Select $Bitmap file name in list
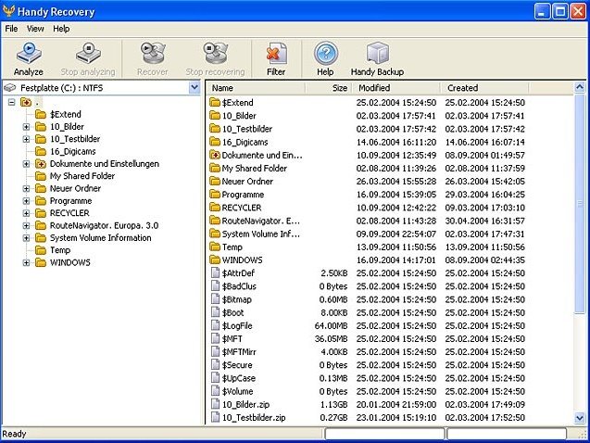The image size is (590, 443). click(x=237, y=299)
